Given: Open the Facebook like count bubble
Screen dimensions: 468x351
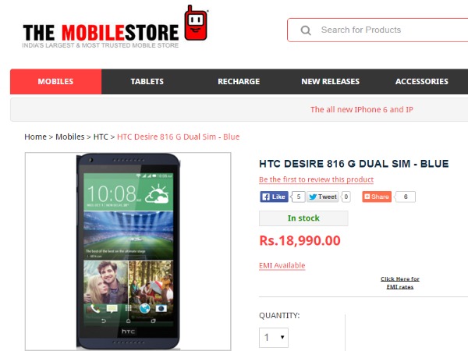Looking at the screenshot, I should [x=298, y=197].
